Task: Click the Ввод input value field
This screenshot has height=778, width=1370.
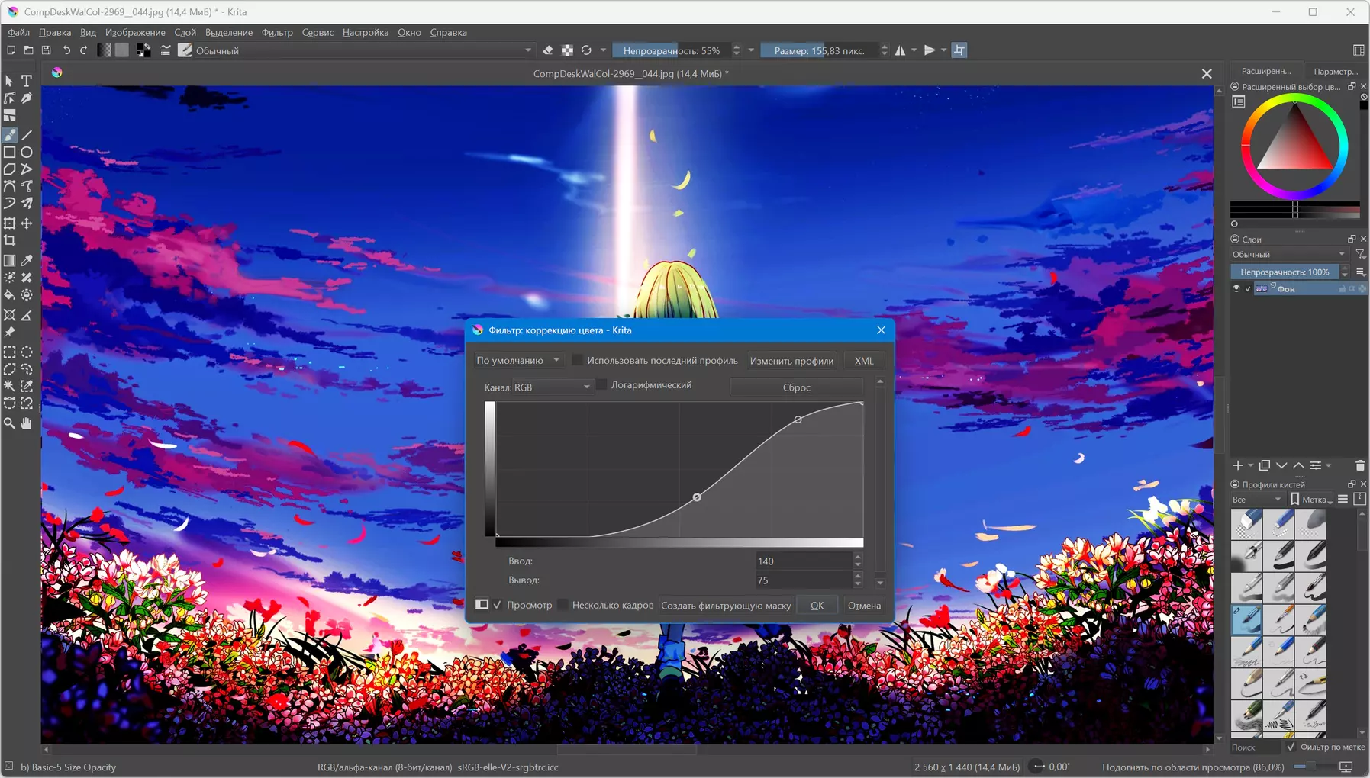Action: [803, 561]
